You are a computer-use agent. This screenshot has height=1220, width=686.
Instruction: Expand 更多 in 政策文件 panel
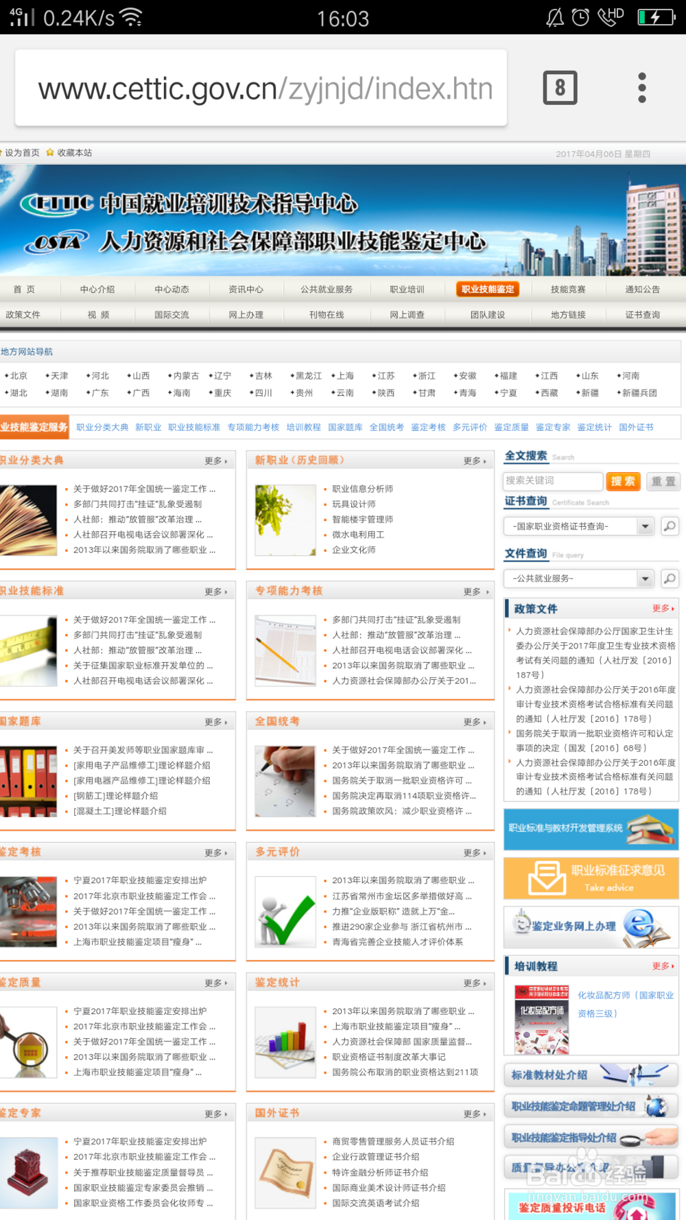pyautogui.click(x=663, y=608)
